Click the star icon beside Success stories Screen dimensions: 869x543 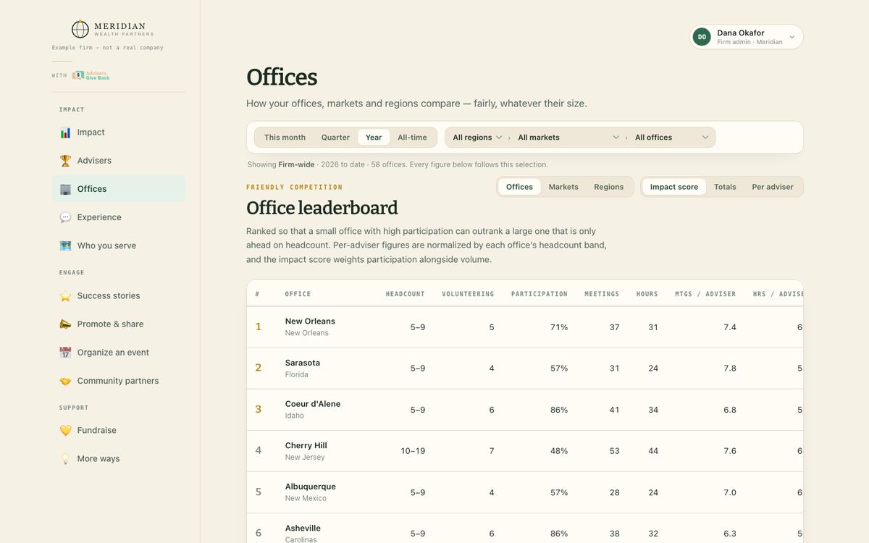point(65,295)
